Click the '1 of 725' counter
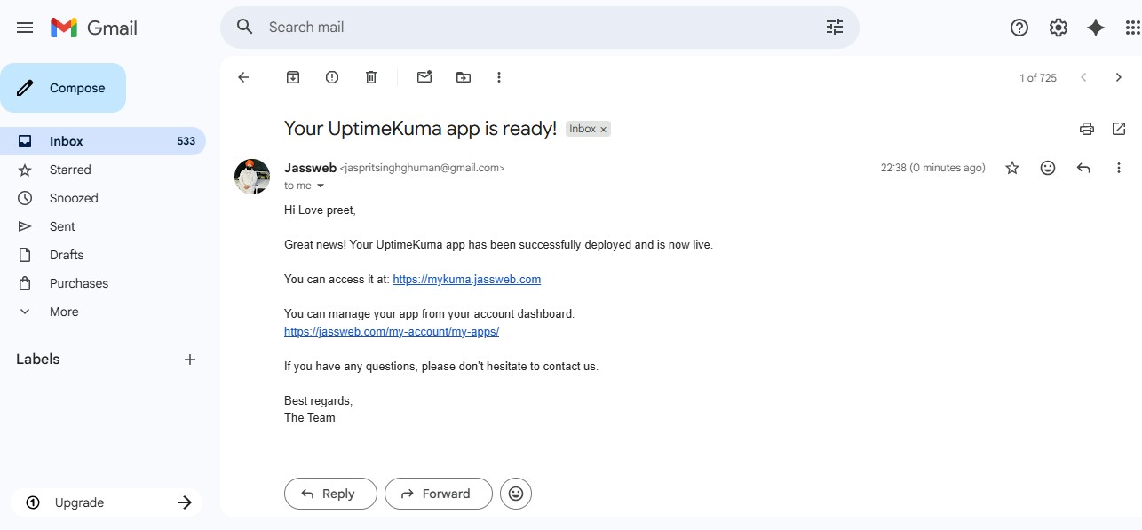The image size is (1142, 530). (x=1038, y=78)
